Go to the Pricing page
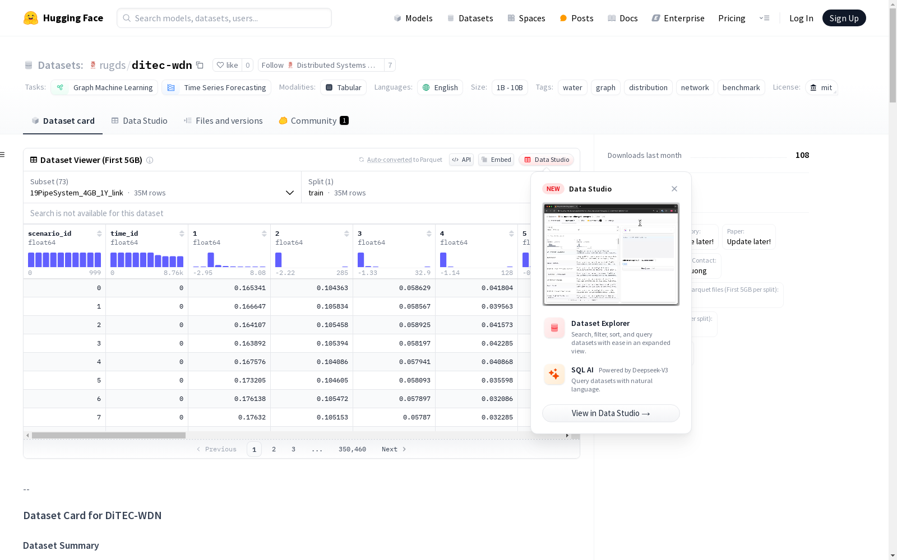Screen dimensions: 897x560 732,18
